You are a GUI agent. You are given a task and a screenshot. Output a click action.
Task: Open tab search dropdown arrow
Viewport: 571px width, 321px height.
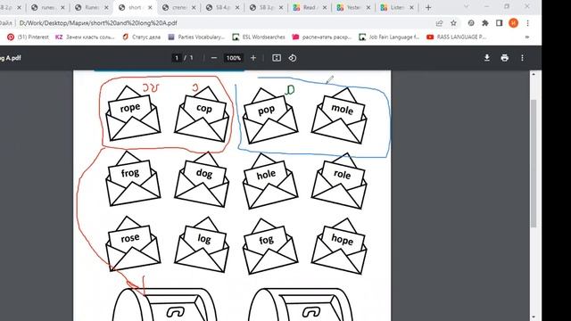click(x=466, y=6)
